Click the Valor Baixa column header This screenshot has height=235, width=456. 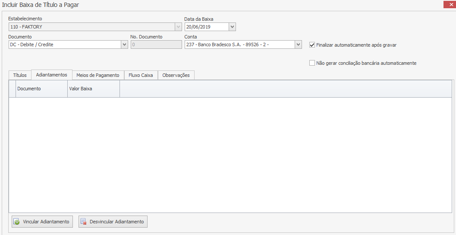pyautogui.click(x=93, y=89)
